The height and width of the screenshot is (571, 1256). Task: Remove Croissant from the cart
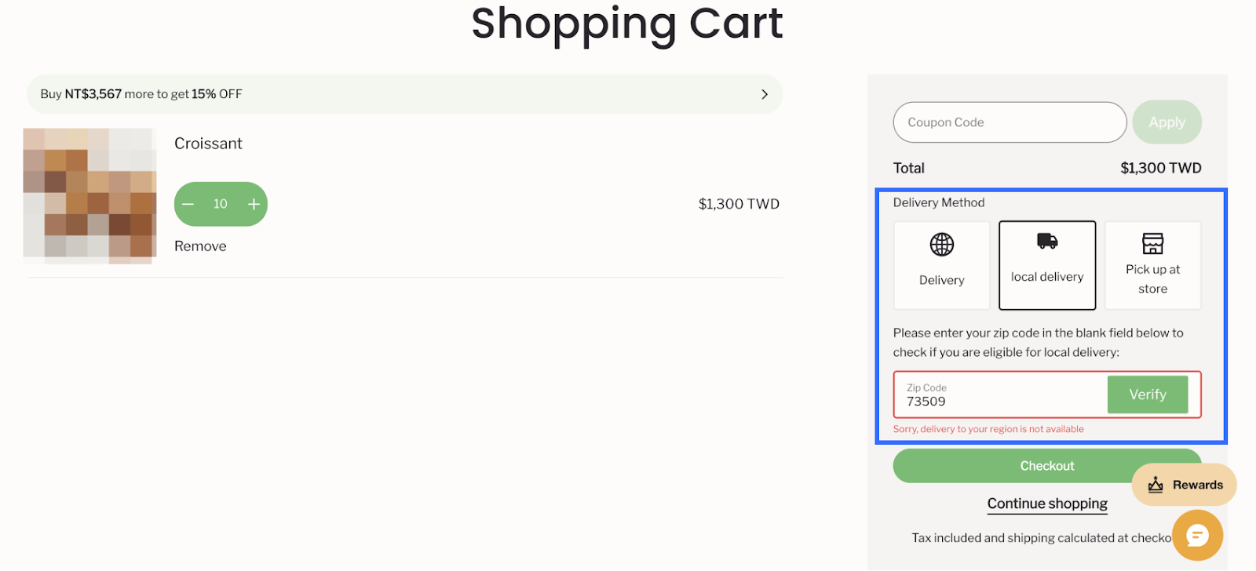(200, 246)
